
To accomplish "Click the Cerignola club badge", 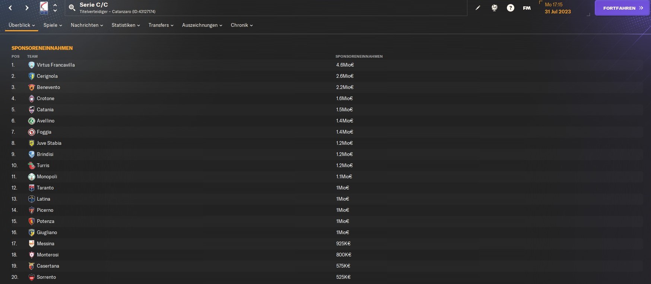I will [32, 76].
